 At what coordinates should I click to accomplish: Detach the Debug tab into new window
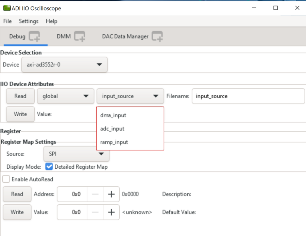(x=34, y=36)
